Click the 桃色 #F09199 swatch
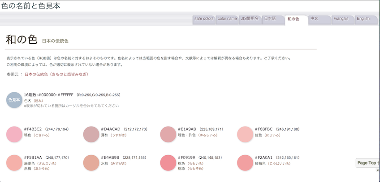Image resolution: width=380 pixels, height=182 pixels. 168,162
